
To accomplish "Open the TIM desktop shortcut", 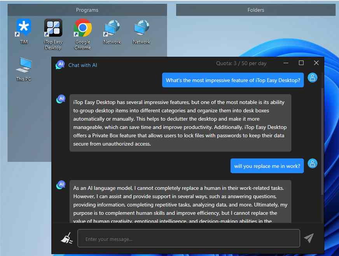I will click(x=24, y=32).
